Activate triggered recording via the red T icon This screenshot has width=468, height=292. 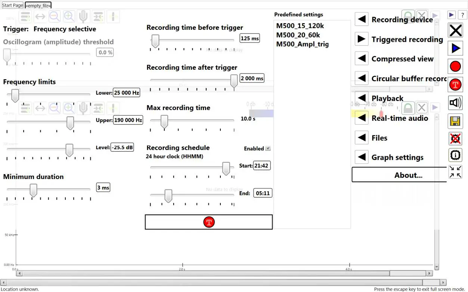click(x=455, y=85)
